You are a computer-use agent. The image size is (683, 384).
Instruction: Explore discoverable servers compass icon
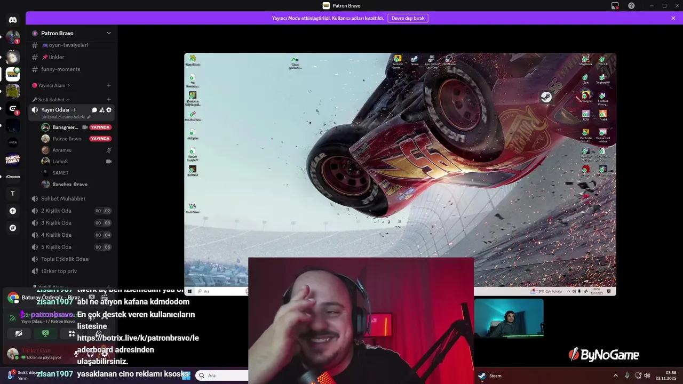(x=13, y=228)
